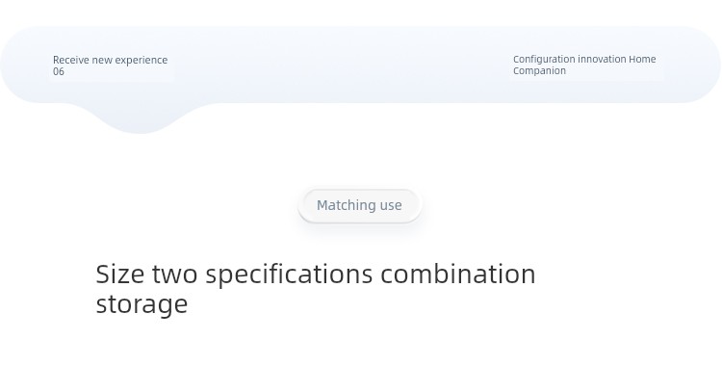This screenshot has width=722, height=366.
Task: Open the Configuration innovation Home Companion item
Action: (x=584, y=65)
